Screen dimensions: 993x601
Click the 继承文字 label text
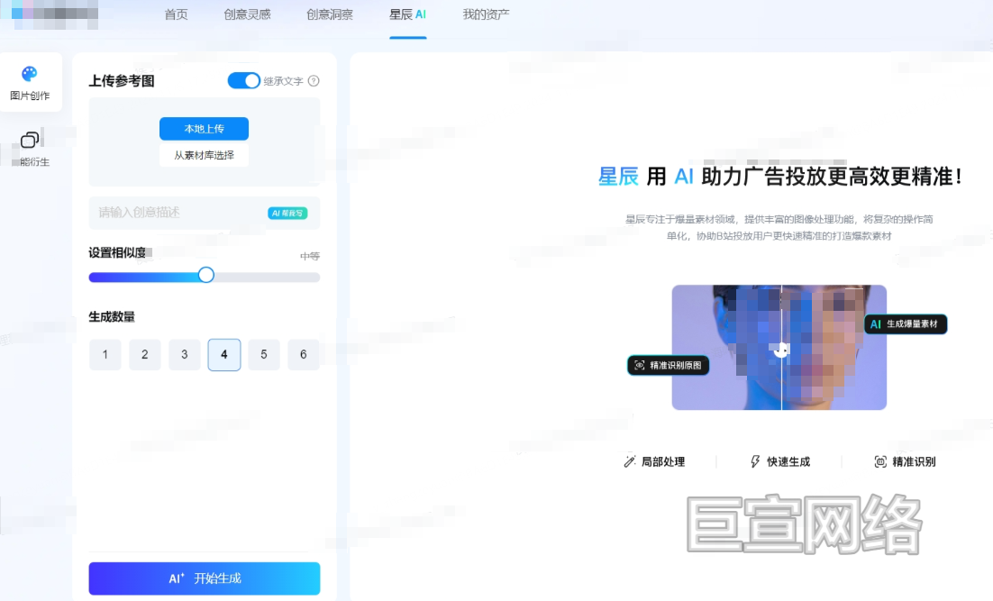[283, 81]
